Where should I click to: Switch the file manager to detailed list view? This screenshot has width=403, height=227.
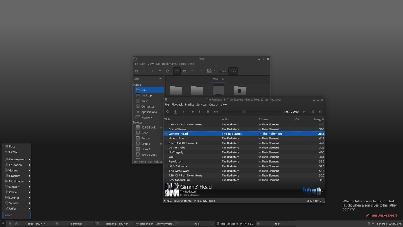200,71
